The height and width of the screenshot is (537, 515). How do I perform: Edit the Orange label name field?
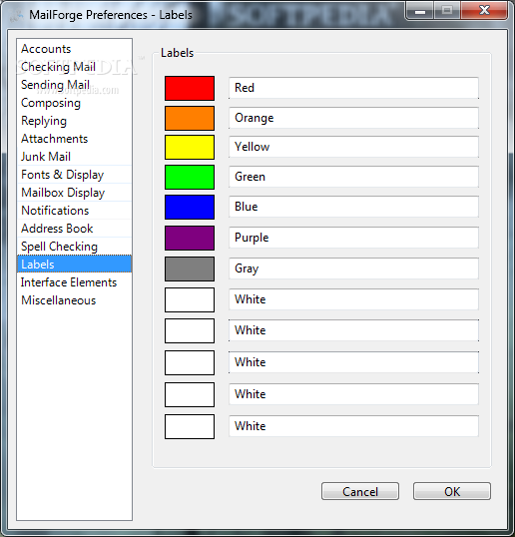pos(353,118)
